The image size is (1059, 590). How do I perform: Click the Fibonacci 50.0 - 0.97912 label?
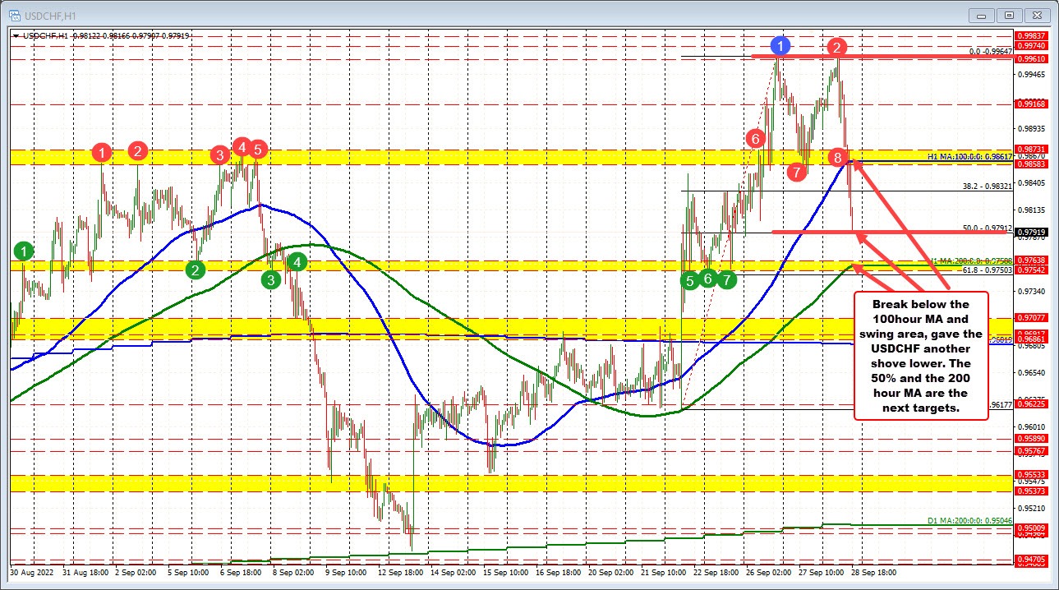pyautogui.click(x=987, y=228)
